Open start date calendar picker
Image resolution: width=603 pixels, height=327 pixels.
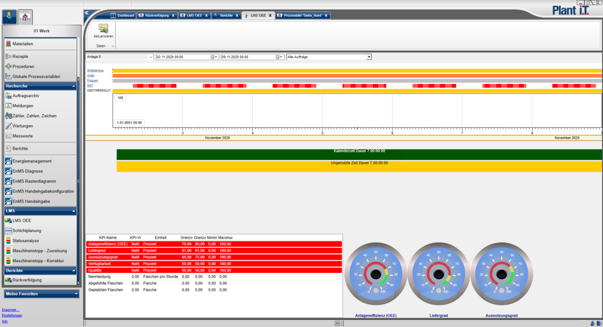[x=213, y=57]
